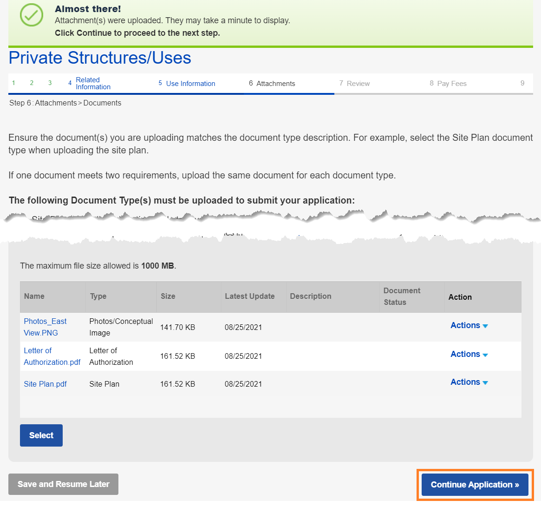
Task: Click step 9 in progress bar
Action: pos(522,83)
